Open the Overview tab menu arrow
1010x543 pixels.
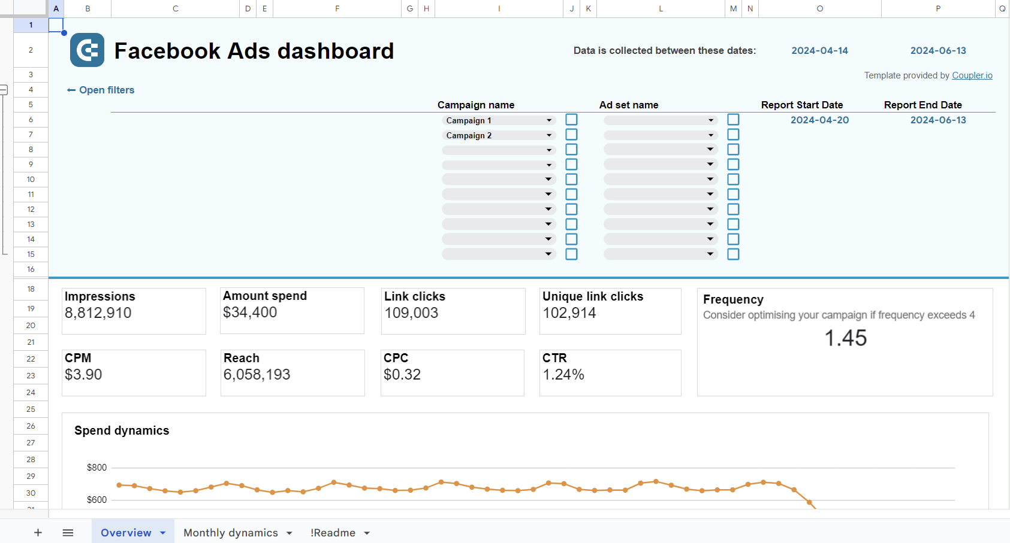pyautogui.click(x=161, y=532)
